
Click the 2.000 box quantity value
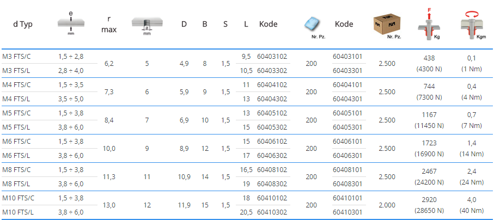coord(387,205)
